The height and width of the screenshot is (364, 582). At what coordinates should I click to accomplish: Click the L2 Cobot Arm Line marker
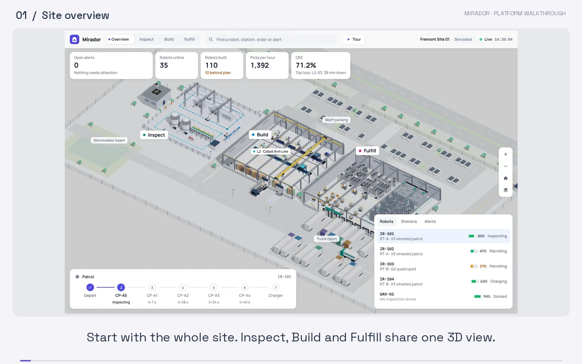tap(271, 151)
